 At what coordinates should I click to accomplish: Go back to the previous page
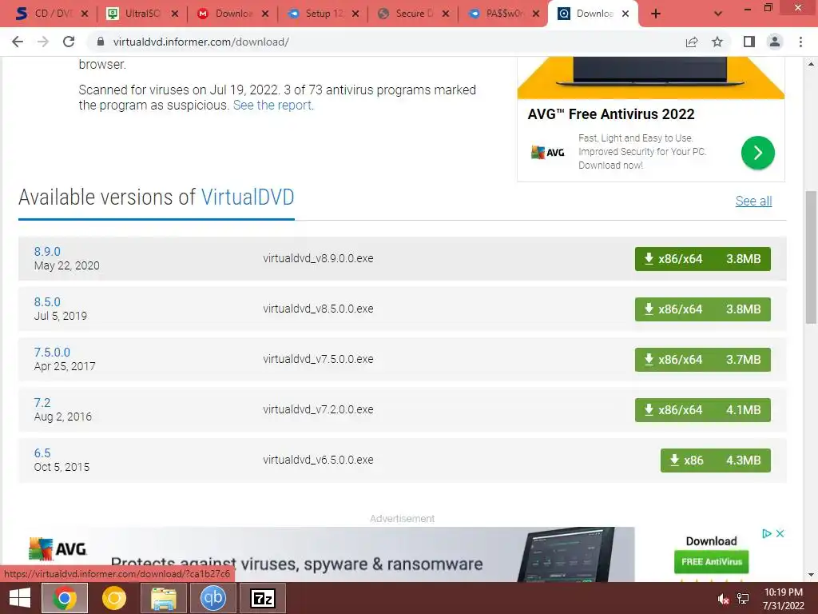[x=18, y=42]
